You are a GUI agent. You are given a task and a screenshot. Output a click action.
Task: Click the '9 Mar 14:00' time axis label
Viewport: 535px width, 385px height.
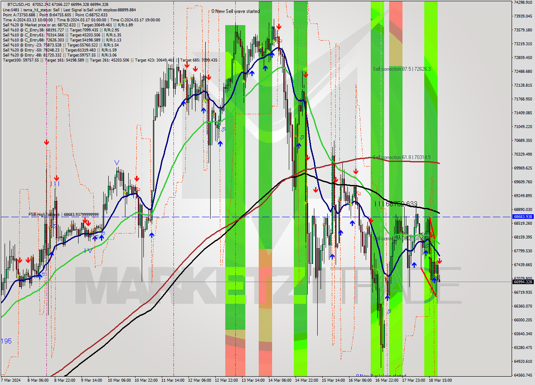coord(92,380)
